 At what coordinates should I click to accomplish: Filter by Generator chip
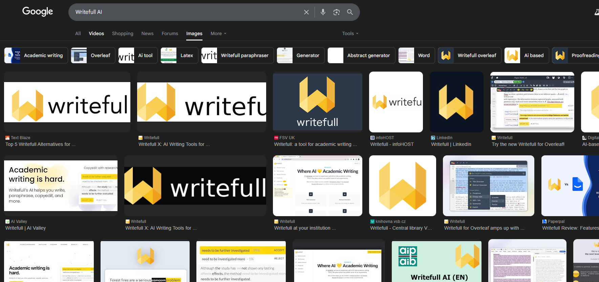[301, 55]
